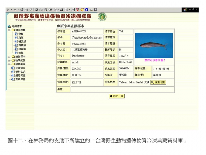Open 鳥類 in the sidebar tree
The height and width of the screenshot is (155, 206).
pos(21,38)
